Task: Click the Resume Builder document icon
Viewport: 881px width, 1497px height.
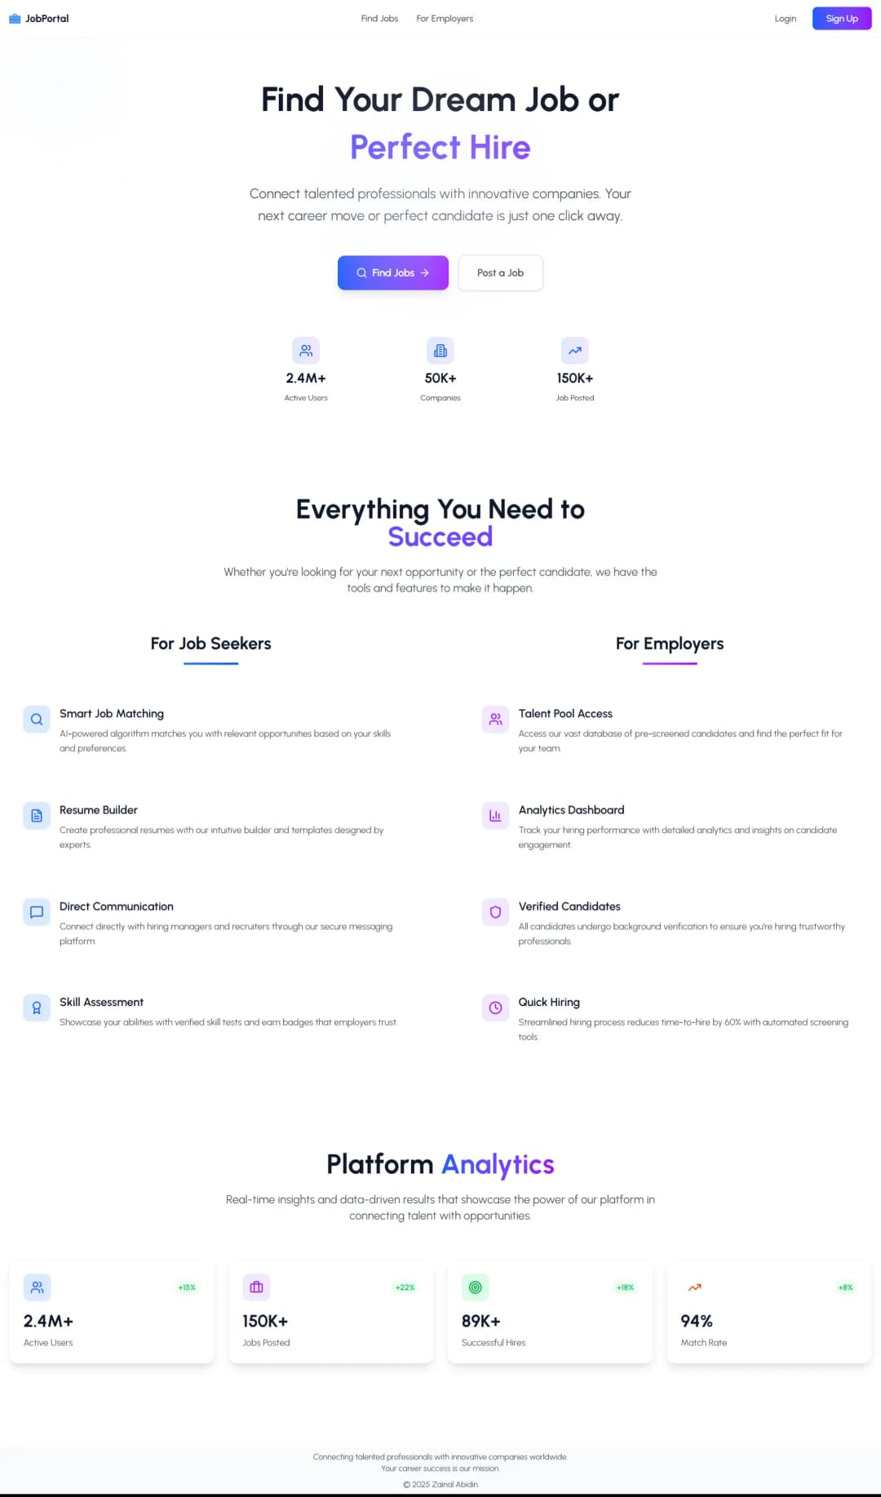Action: pos(37,816)
